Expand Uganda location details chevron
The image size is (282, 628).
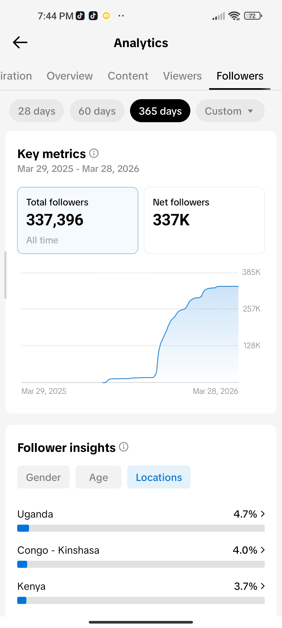pos(263,514)
